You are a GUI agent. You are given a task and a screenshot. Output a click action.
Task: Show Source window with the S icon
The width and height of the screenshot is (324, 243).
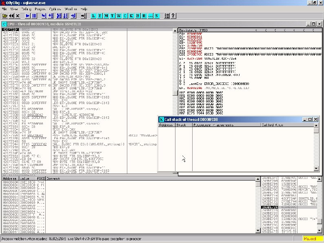coord(156,16)
